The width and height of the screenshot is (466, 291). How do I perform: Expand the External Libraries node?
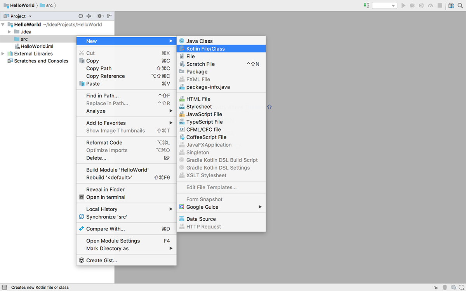[x=3, y=54]
